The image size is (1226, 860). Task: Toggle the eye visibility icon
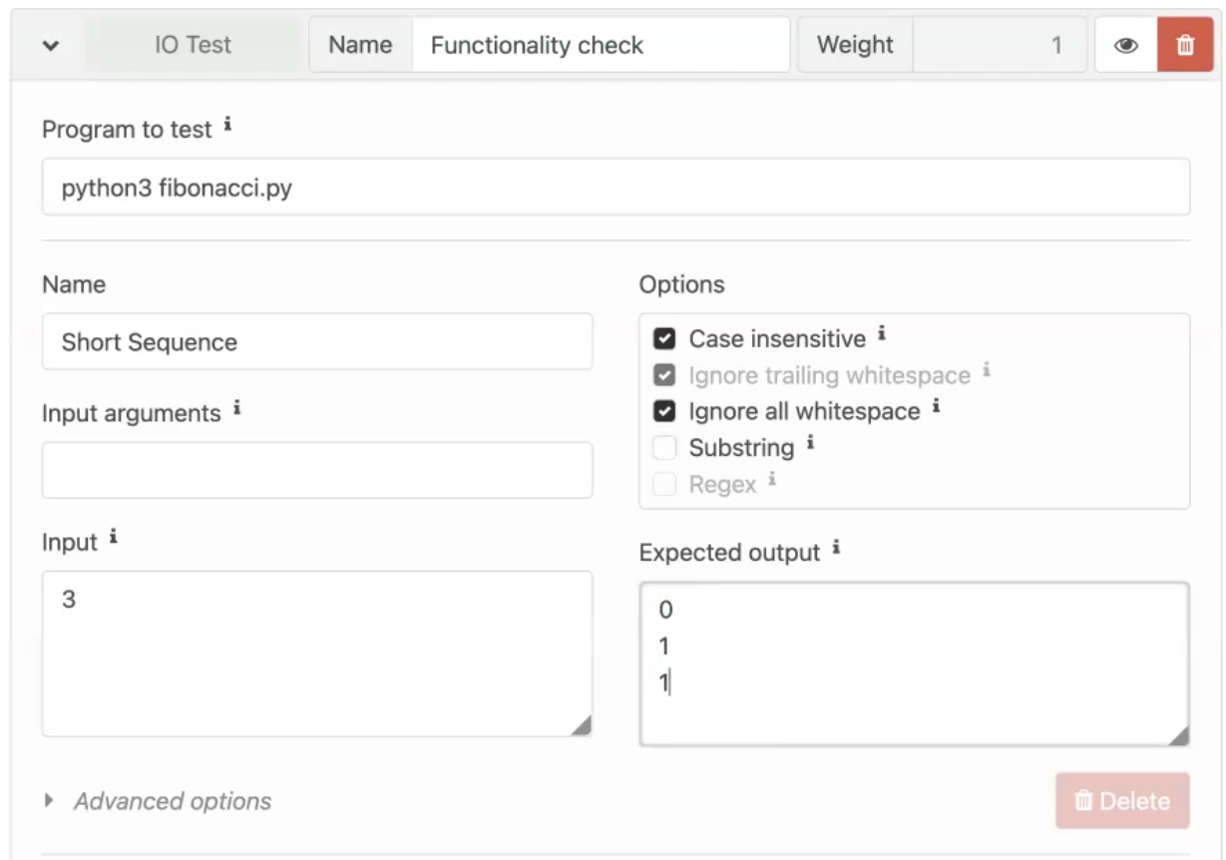point(1126,45)
